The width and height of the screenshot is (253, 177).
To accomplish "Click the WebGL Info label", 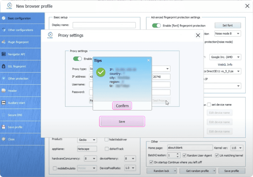I will click(225, 64).
